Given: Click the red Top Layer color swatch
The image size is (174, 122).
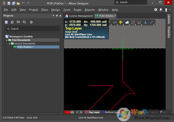Looking at the screenshot, I should [x=86, y=112].
